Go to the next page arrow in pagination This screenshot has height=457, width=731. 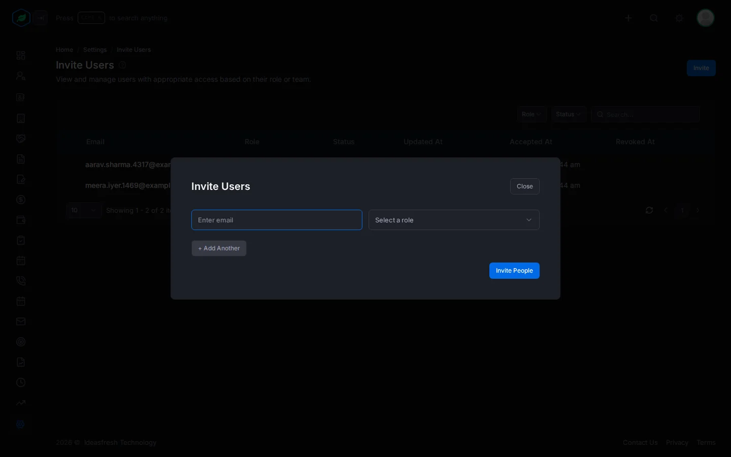tap(698, 210)
